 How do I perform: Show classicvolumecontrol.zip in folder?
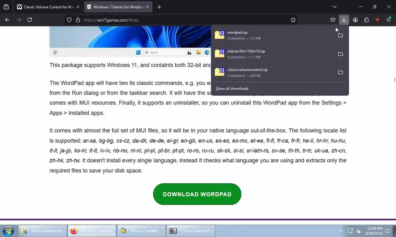pyautogui.click(x=340, y=73)
